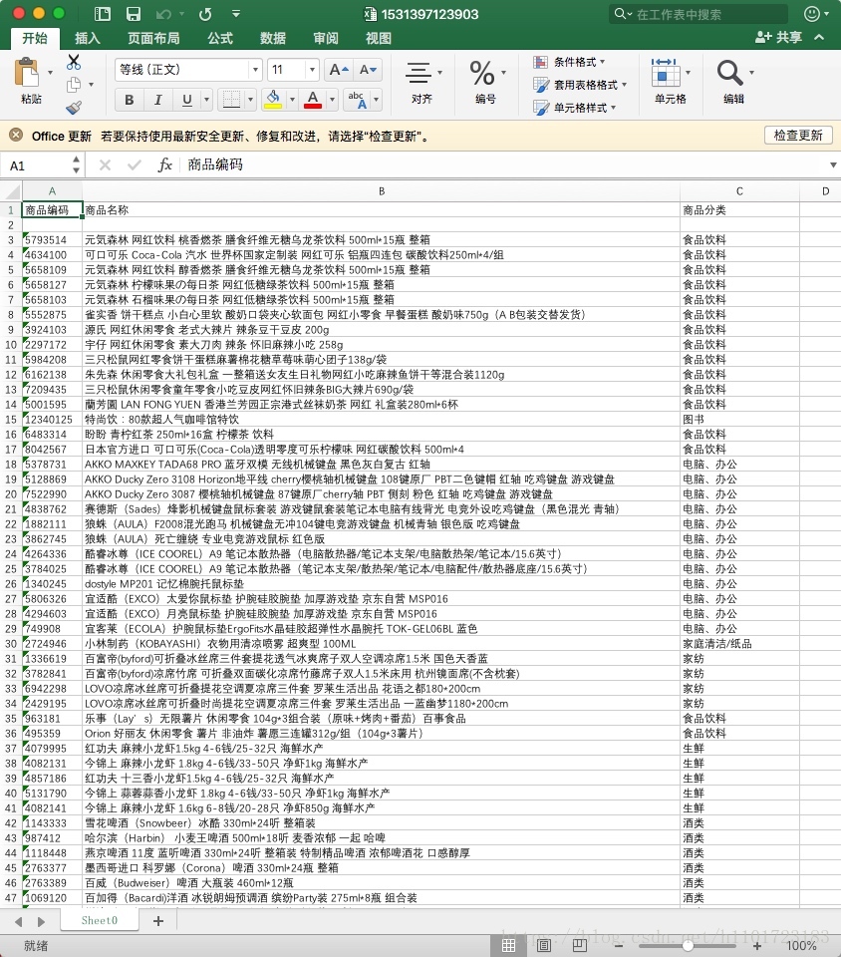Click the Redo arrow icon
Screen dimensions: 841x957
pos(205,14)
